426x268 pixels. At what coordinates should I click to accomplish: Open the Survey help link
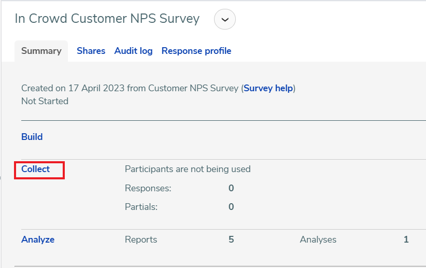(x=268, y=88)
